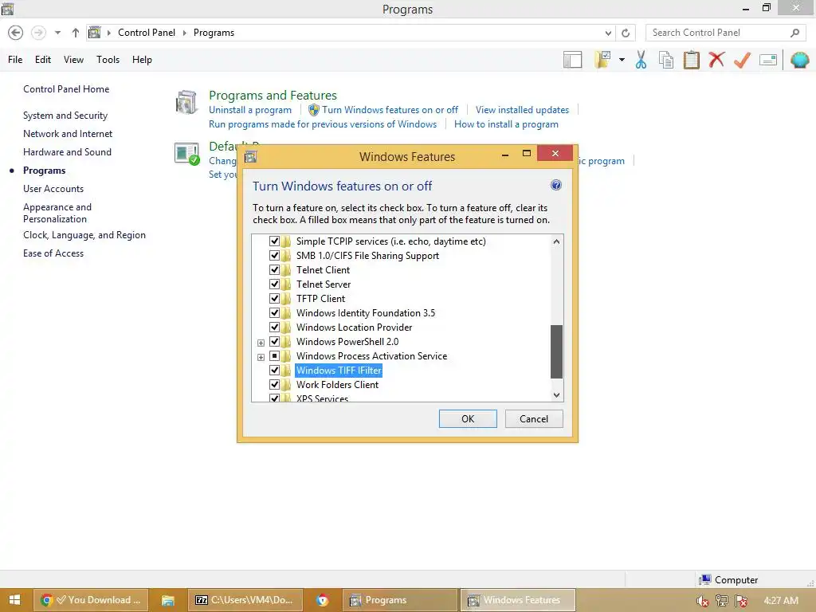
Task: Click the Action Center flag tray icon
Action: pyautogui.click(x=741, y=601)
